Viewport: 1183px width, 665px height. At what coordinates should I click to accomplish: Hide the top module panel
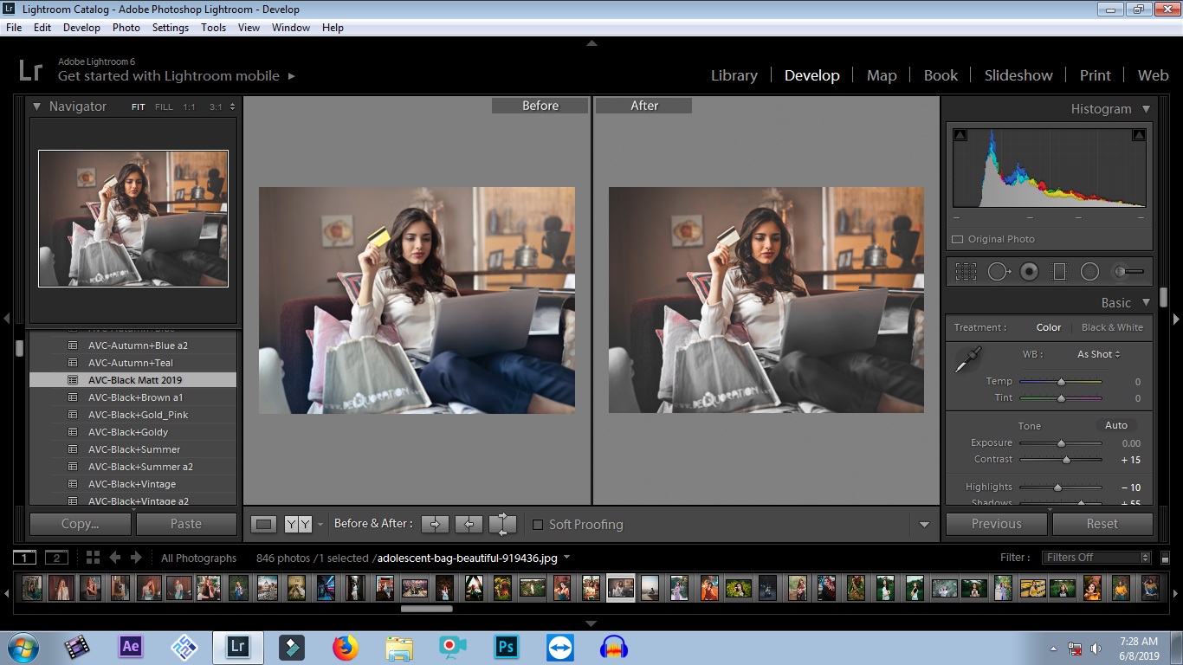pyautogui.click(x=591, y=42)
